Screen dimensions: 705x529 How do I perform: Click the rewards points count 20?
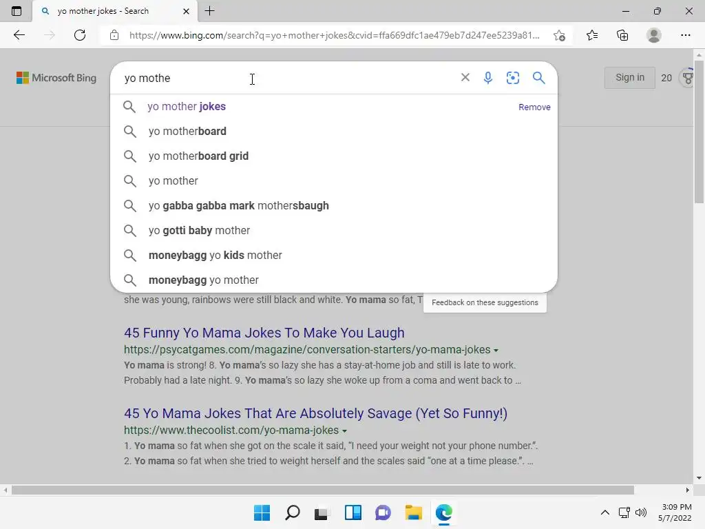pos(666,79)
